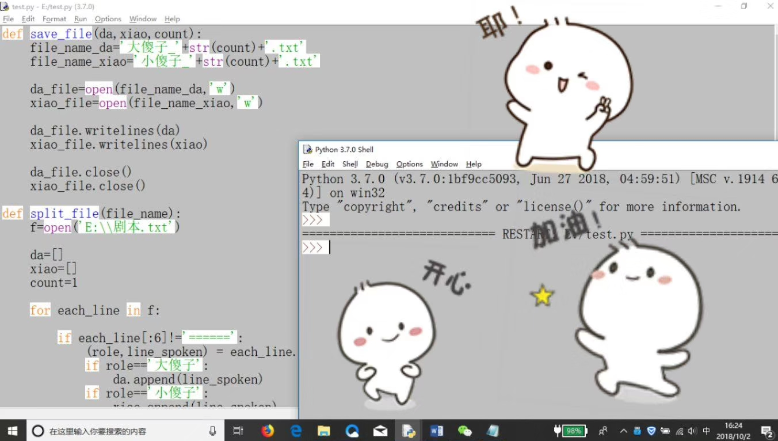Click the Cortana search circle icon

click(x=37, y=431)
